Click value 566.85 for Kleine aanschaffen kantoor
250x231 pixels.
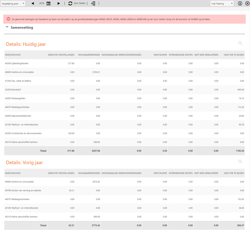click(x=97, y=142)
